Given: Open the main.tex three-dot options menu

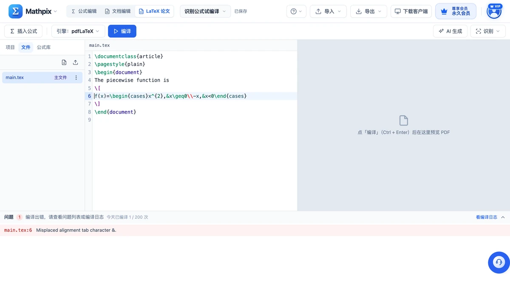Looking at the screenshot, I should 76,78.
